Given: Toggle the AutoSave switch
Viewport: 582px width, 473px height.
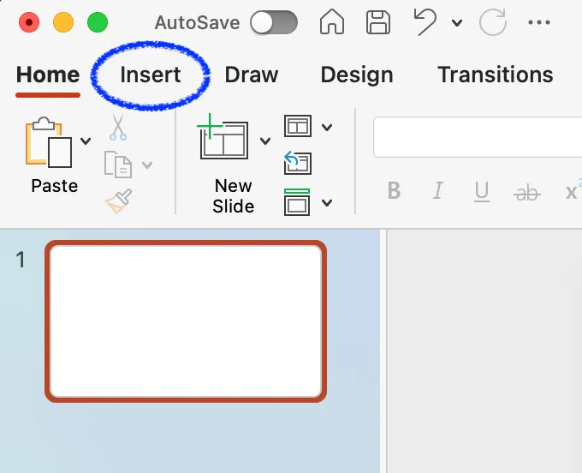Looking at the screenshot, I should point(274,22).
